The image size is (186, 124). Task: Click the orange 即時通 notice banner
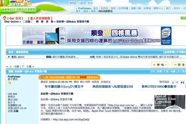point(69,77)
